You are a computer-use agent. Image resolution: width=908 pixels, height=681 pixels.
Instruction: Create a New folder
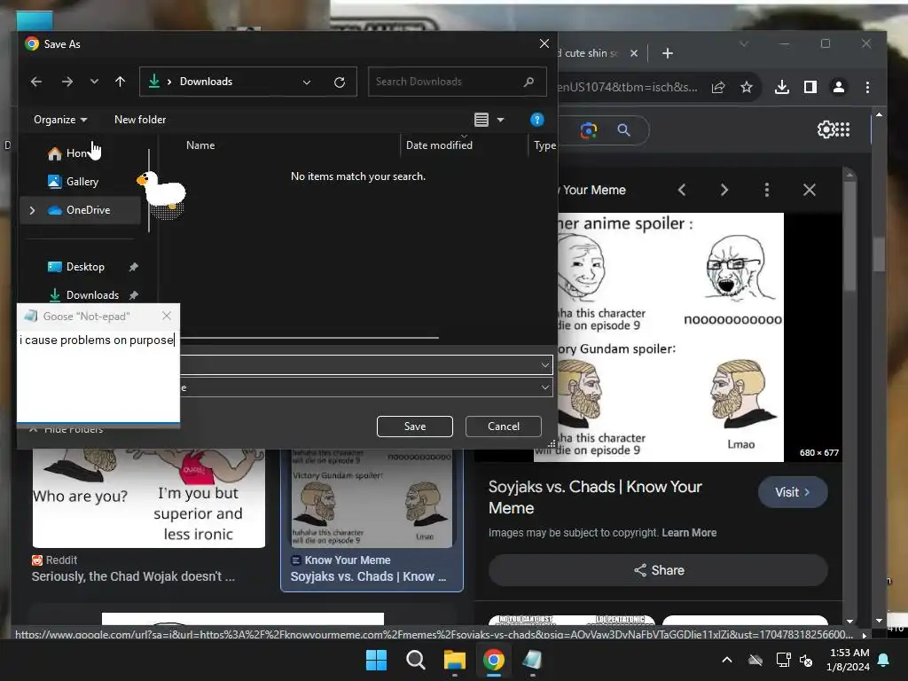point(140,120)
